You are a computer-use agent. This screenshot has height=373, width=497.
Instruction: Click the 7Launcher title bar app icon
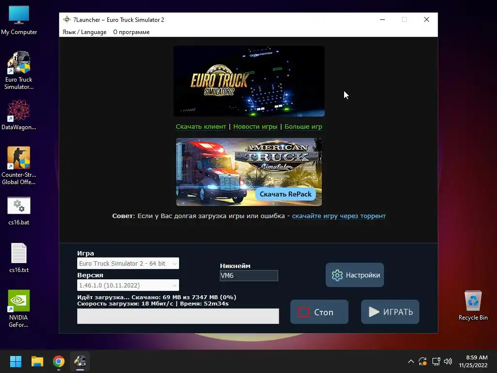point(66,19)
